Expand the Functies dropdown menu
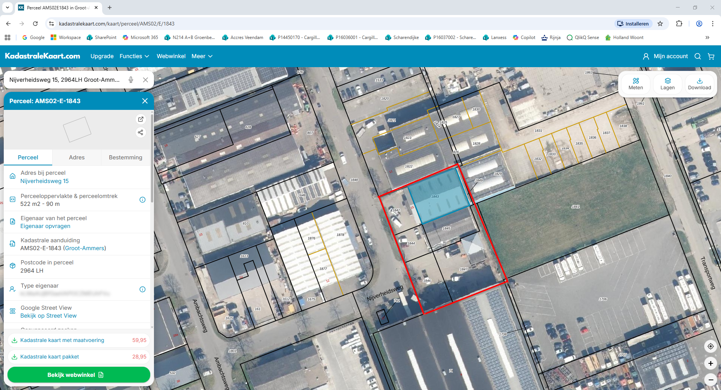Viewport: 721px width, 390px height. [134, 56]
